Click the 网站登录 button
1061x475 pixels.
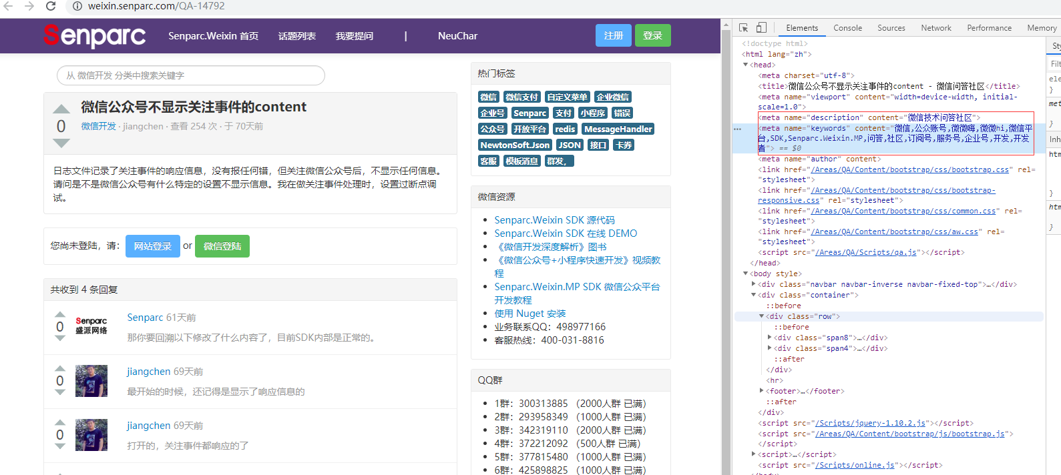pyautogui.click(x=153, y=246)
